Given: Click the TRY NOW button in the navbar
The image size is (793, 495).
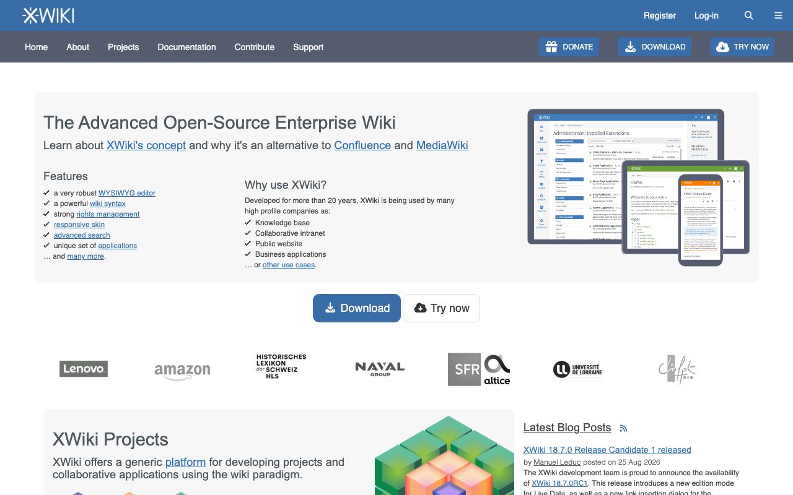Looking at the screenshot, I should [x=742, y=46].
